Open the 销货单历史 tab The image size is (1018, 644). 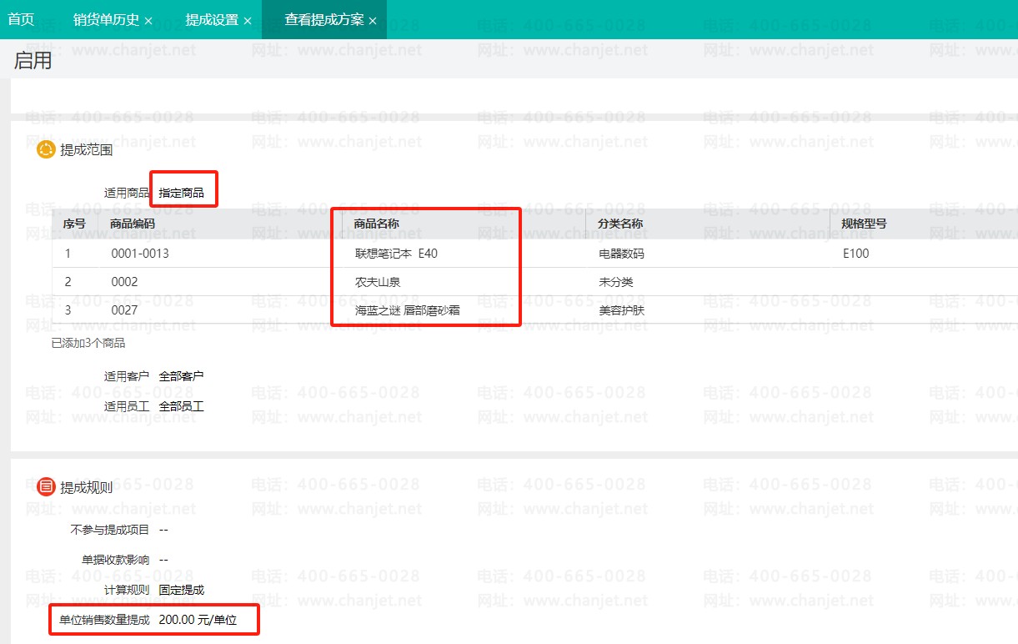(106, 19)
